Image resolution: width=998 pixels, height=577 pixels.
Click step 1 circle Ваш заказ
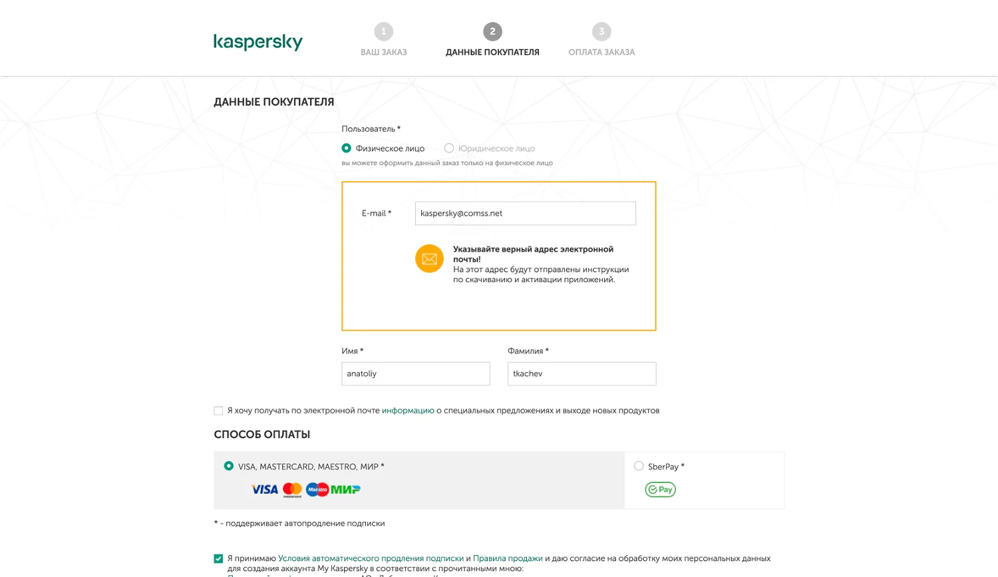(384, 31)
